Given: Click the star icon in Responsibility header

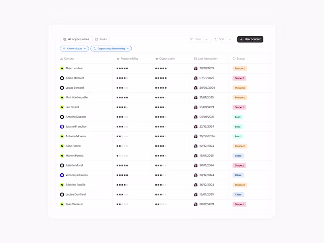Looking at the screenshot, I should coord(117,59).
